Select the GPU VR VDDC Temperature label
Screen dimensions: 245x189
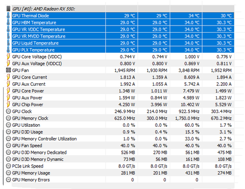coord(38,29)
